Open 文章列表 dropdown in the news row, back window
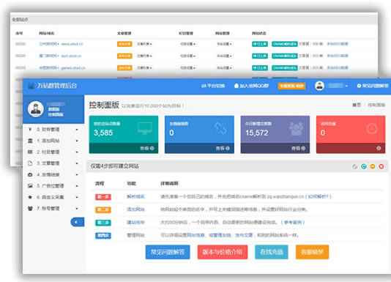391x282 pixels. point(144,44)
